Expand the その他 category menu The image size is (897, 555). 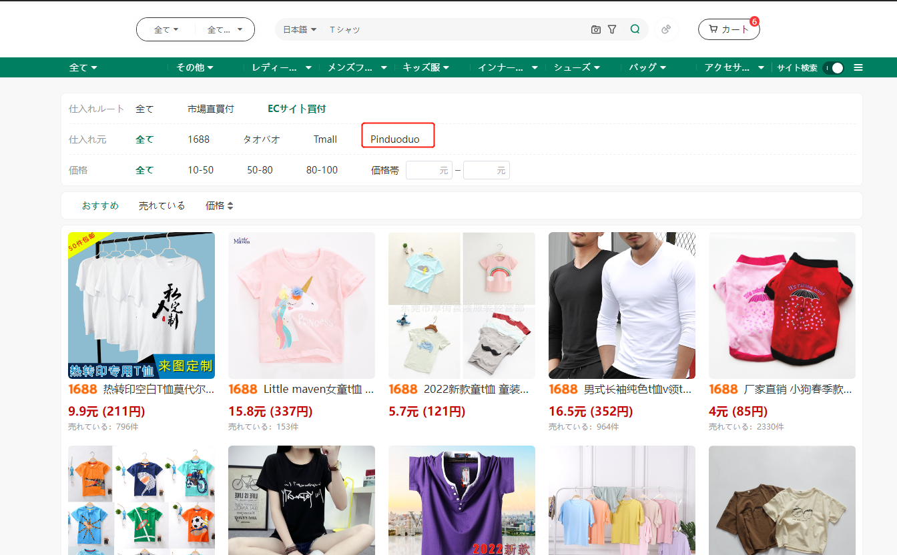pos(195,67)
